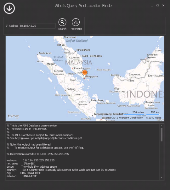Image resolution: width=170 pixels, height=190 pixels.
Task: Click 'Banda Aceh' label on map
Action: (x=45, y=53)
